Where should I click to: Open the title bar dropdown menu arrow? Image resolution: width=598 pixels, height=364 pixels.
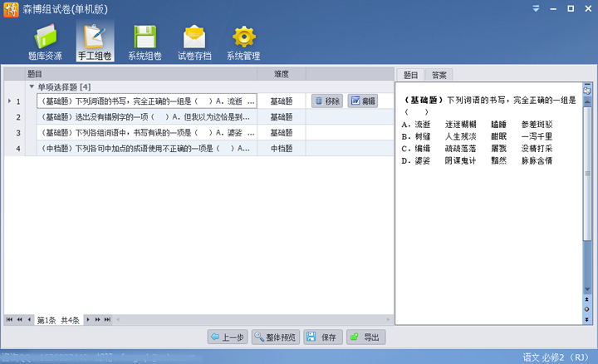(x=540, y=7)
